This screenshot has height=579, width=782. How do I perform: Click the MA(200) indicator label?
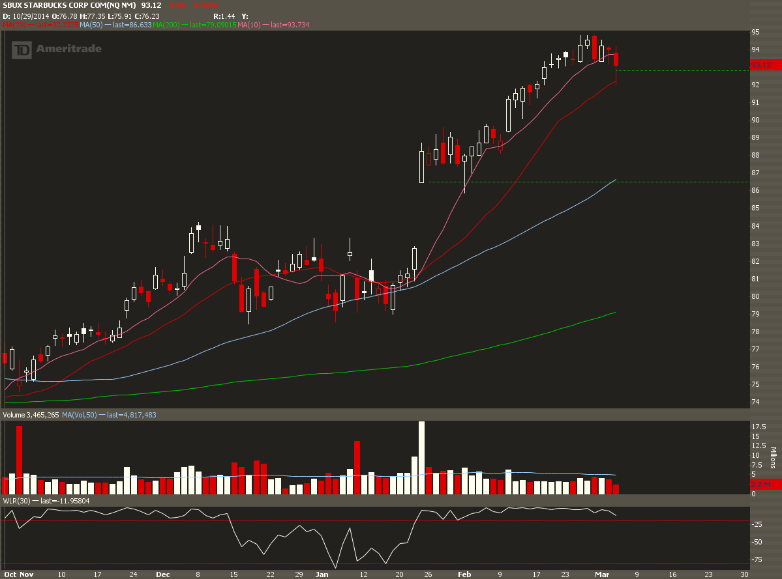pos(166,25)
